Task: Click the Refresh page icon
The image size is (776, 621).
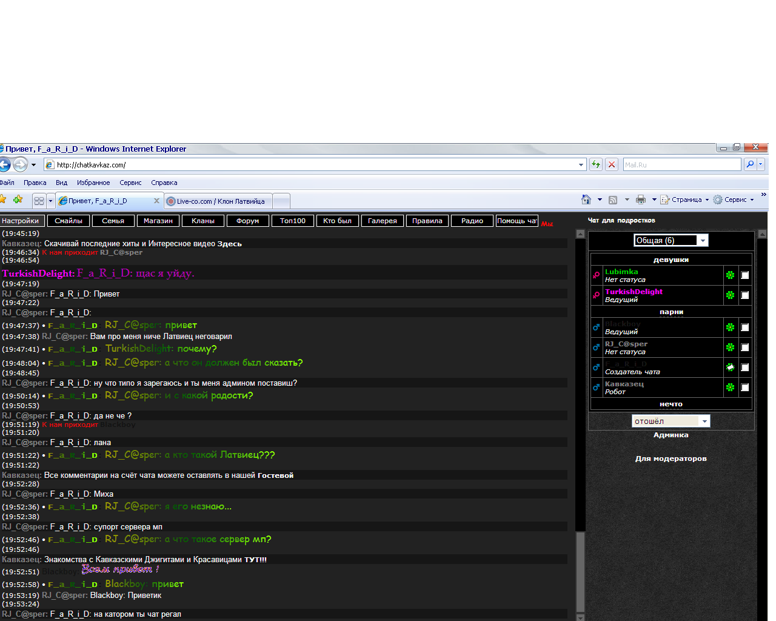Action: click(596, 164)
